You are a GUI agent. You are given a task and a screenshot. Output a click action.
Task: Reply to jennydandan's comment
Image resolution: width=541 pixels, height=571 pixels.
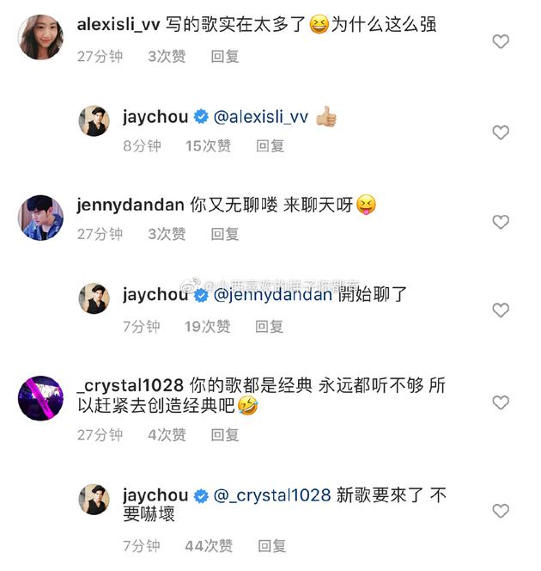click(x=225, y=234)
